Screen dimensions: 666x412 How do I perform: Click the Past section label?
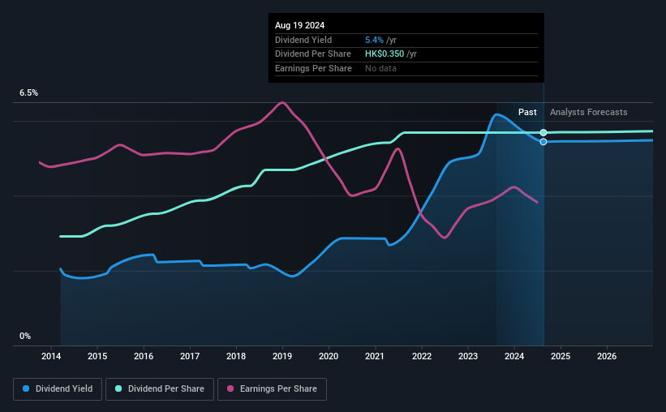click(x=527, y=112)
